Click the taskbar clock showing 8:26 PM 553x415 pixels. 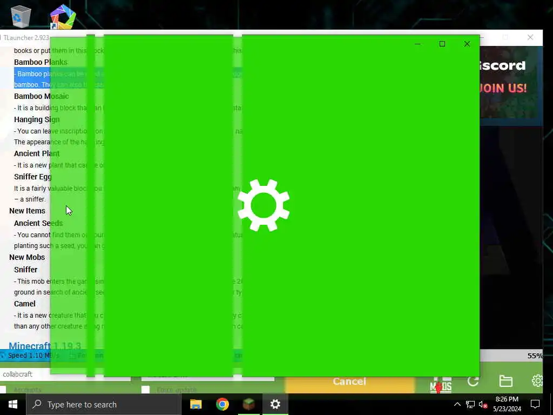(x=507, y=404)
